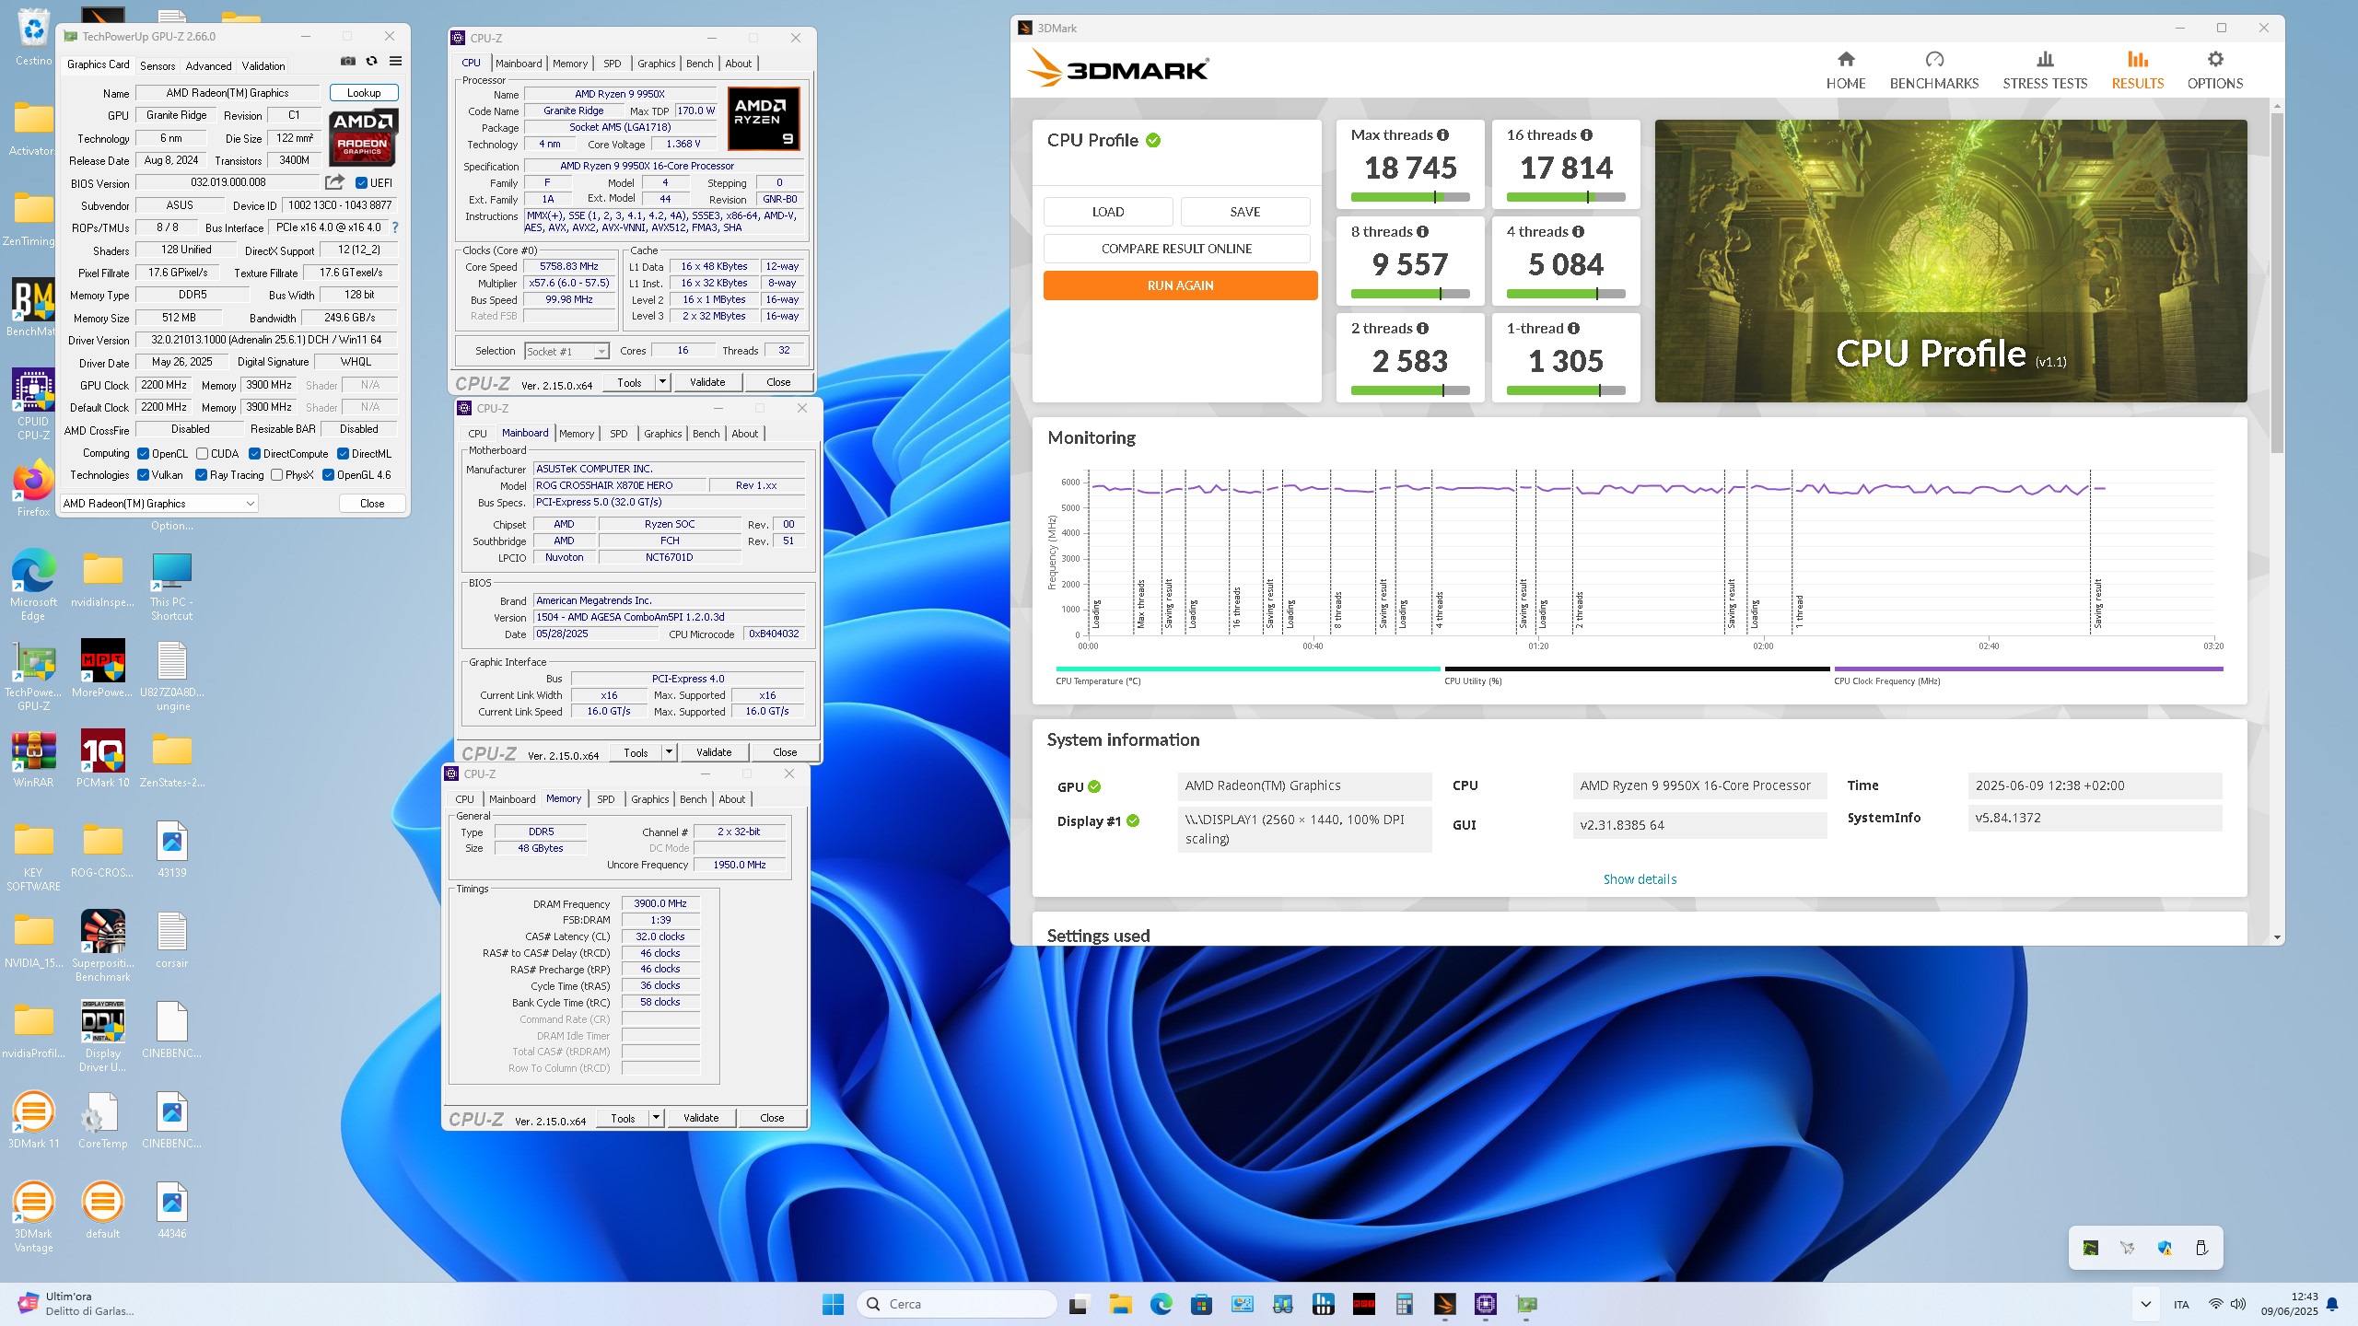Click the taskbar Cerca search box
The height and width of the screenshot is (1326, 2358).
pos(958,1304)
